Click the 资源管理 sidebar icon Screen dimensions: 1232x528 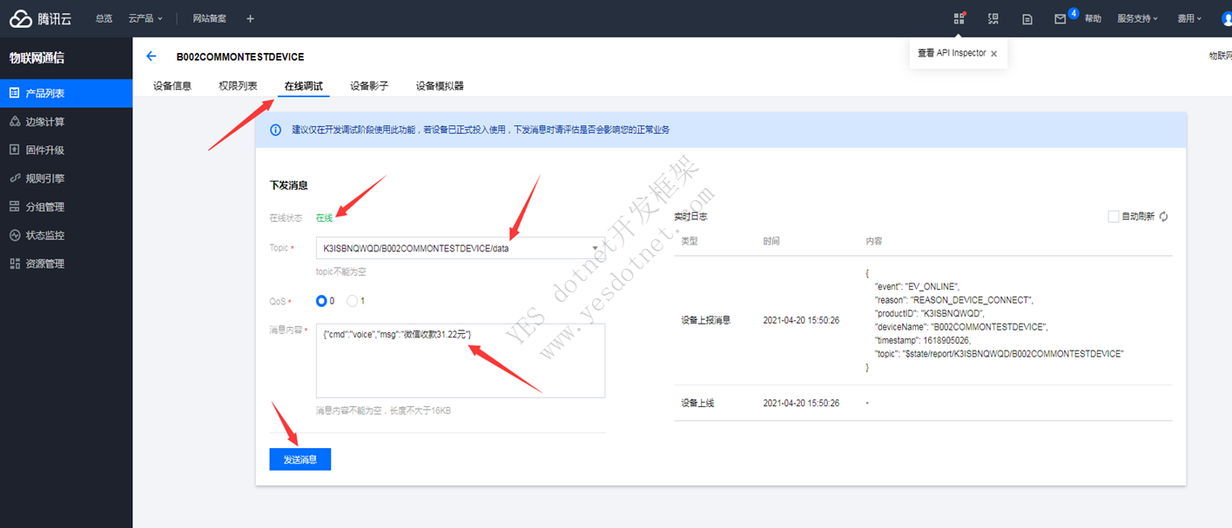pos(14,264)
